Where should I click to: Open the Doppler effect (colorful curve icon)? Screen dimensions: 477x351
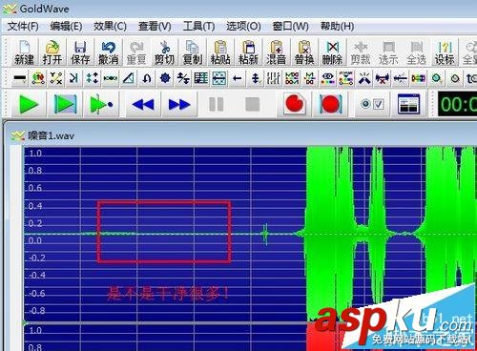point(38,78)
